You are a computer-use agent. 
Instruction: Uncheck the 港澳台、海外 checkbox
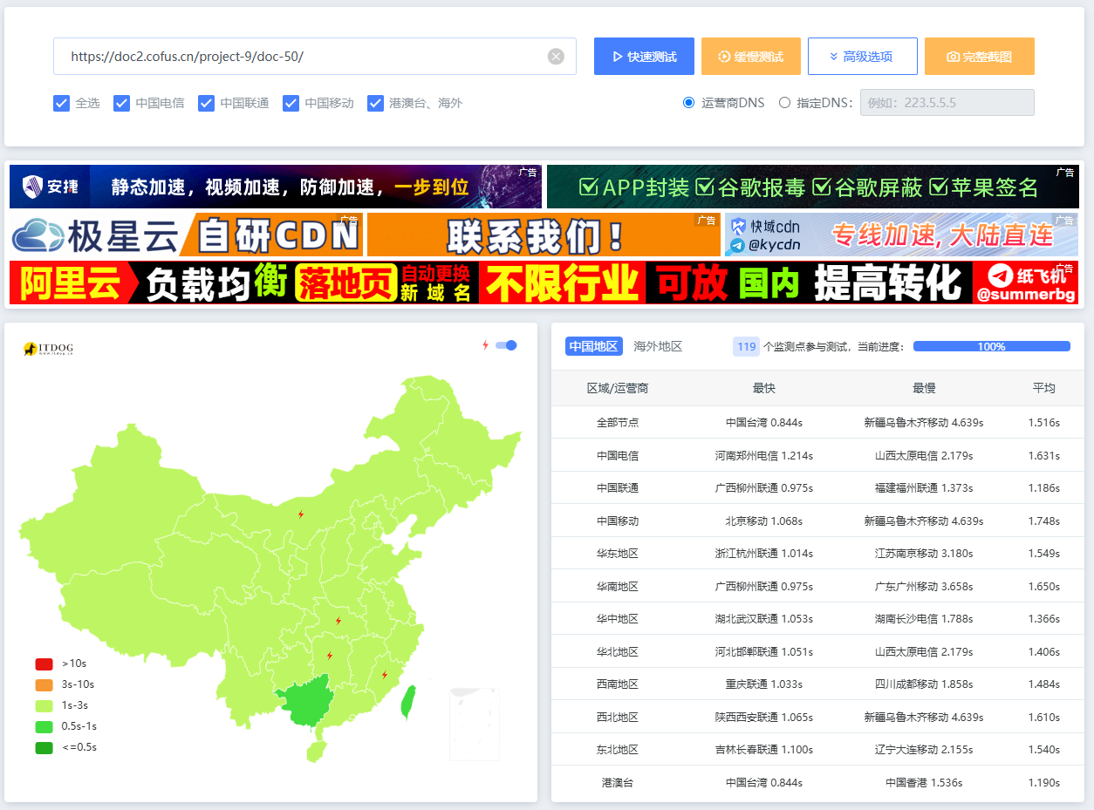click(376, 103)
